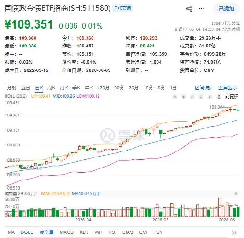Screen dimensions: 244x238
Task: Click the 跌停 98.421 value
Action: pos(147,46)
